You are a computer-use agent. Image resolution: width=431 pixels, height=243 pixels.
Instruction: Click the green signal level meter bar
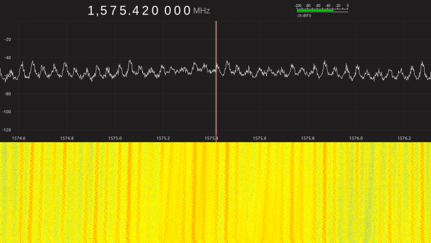pyautogui.click(x=315, y=10)
